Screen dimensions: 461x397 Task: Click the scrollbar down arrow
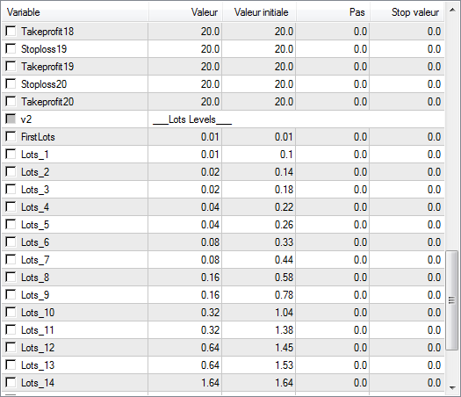coord(452,388)
